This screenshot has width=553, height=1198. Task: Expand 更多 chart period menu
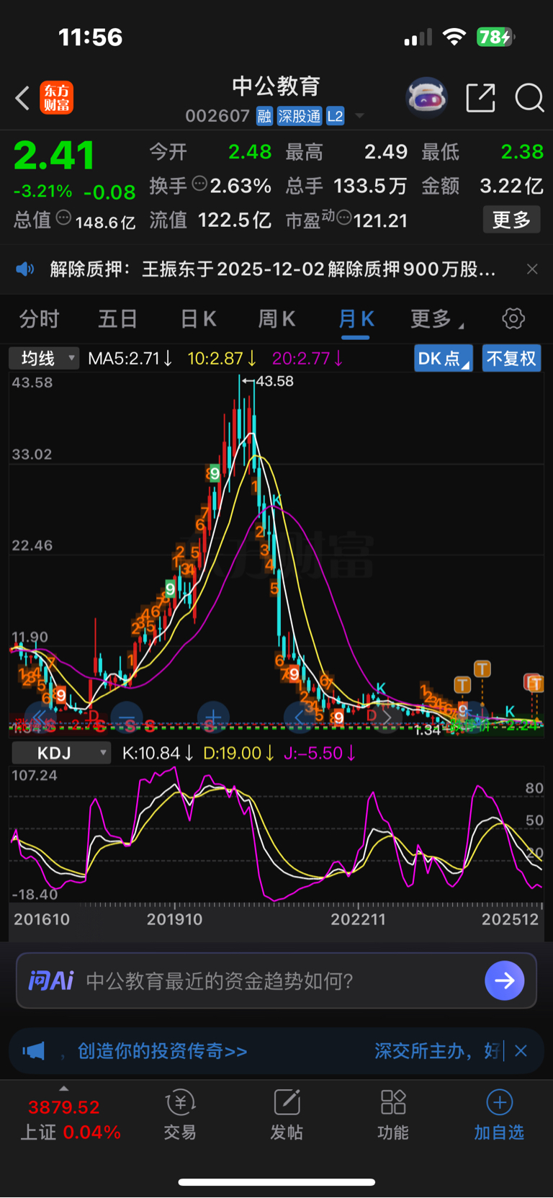point(436,318)
